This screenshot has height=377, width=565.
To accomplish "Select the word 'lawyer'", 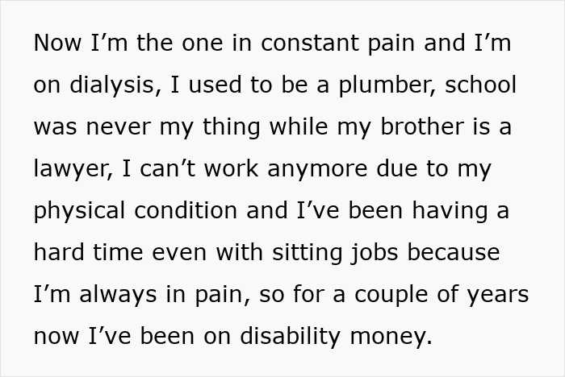I will pyautogui.click(x=66, y=169).
